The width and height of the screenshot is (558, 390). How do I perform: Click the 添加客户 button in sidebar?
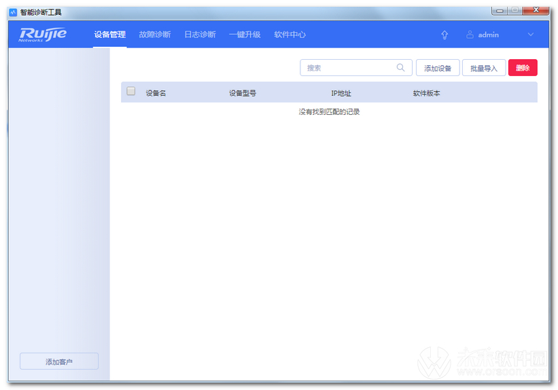coord(59,362)
